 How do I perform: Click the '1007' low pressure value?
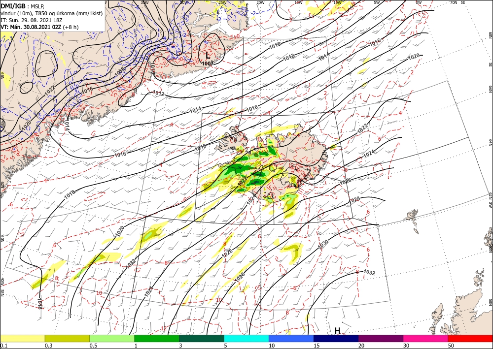pyautogui.click(x=208, y=63)
